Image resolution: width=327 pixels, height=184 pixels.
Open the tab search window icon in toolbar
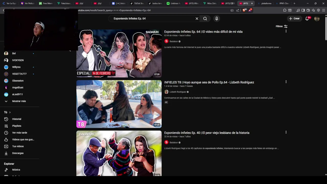coord(290,10)
